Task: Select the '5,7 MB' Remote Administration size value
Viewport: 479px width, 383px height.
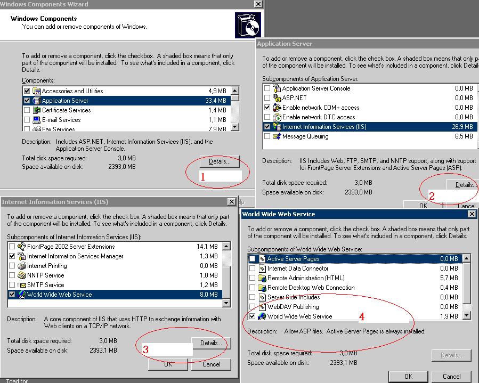Action: click(449, 278)
